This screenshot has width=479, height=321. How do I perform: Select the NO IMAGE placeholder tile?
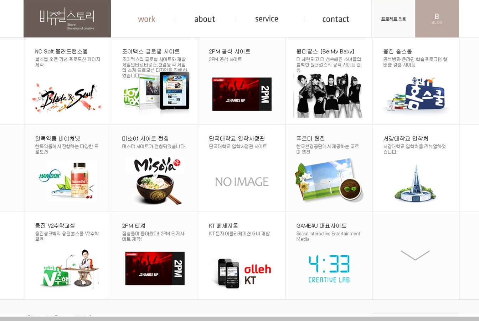(x=242, y=182)
